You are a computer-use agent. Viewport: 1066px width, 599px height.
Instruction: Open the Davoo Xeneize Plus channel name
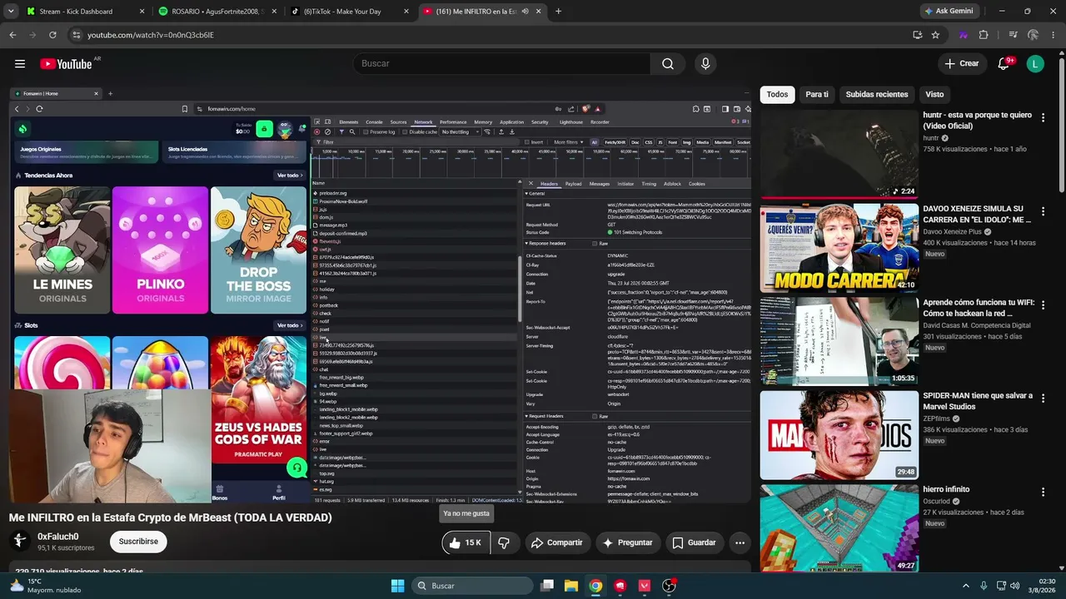(x=952, y=232)
